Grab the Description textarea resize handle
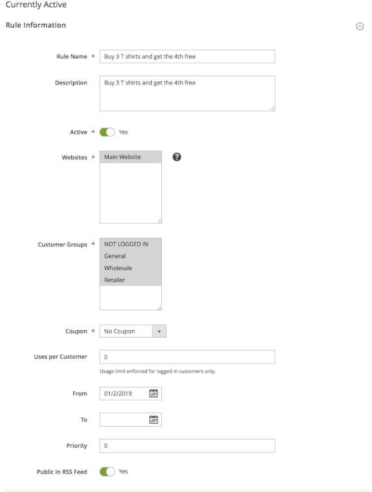The width and height of the screenshot is (372, 492). [273, 108]
